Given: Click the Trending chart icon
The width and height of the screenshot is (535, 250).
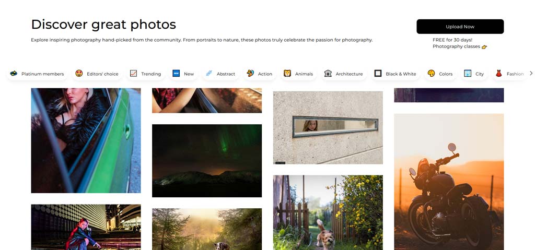Looking at the screenshot, I should [x=133, y=73].
